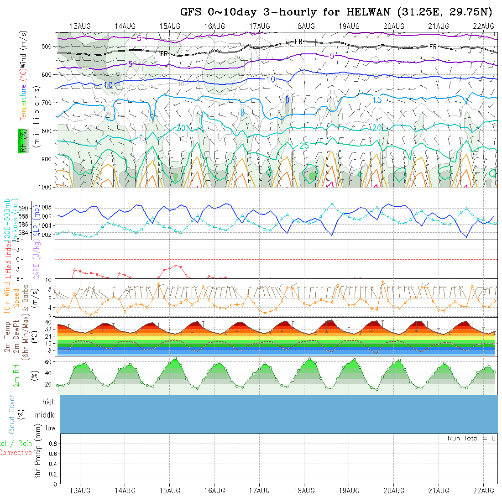The height and width of the screenshot is (502, 502).
Task: Click the green 'Rain' legend label
Action: 25,444
